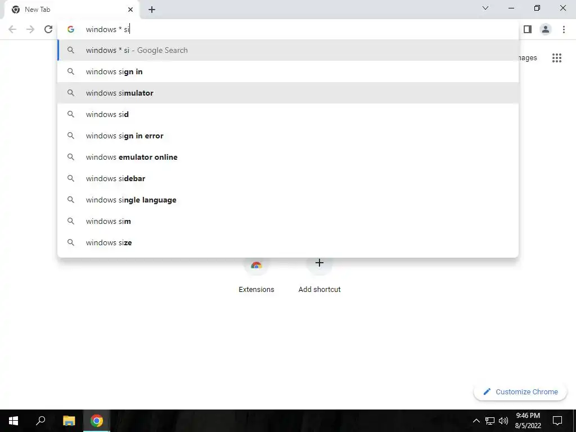Toggle the side panel icon
This screenshot has width=576, height=432.
(528, 29)
